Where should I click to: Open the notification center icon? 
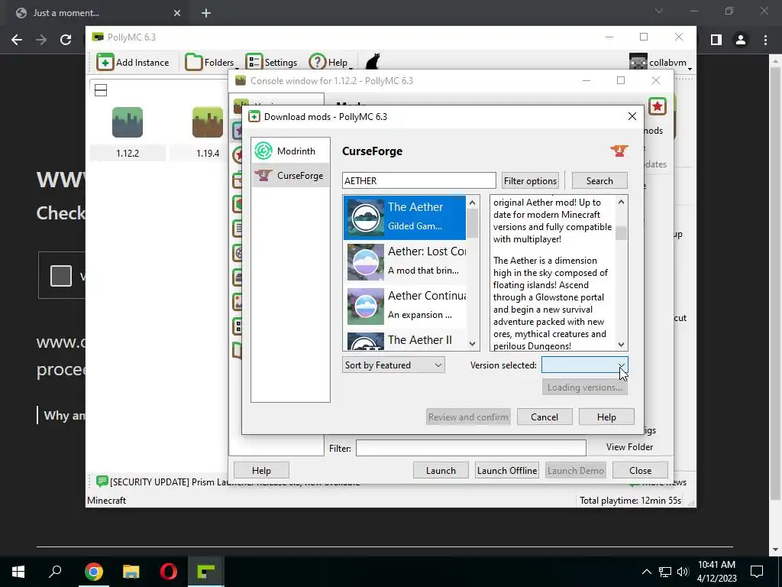(757, 572)
